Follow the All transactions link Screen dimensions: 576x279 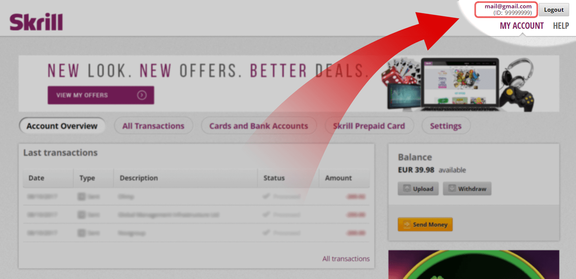tap(346, 259)
